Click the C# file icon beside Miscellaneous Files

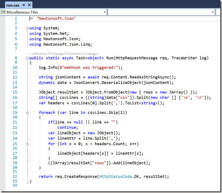(x=3, y=12)
